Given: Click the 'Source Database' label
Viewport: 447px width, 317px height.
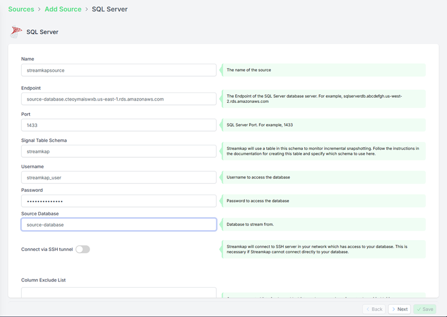Looking at the screenshot, I should (40, 214).
